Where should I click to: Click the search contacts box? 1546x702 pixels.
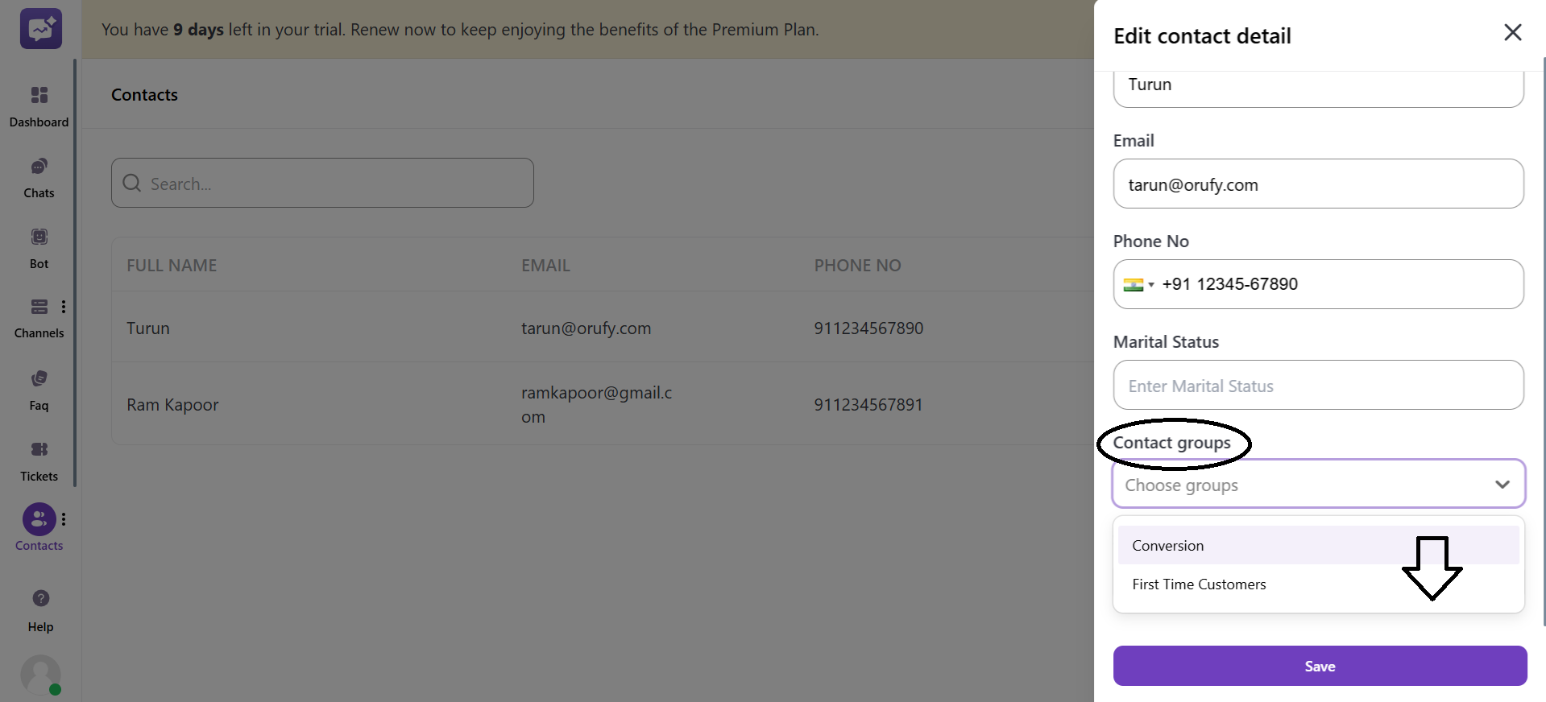point(321,183)
